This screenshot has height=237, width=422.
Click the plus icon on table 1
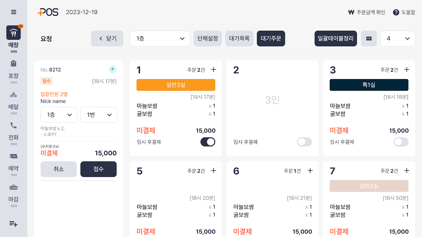pyautogui.click(x=213, y=70)
